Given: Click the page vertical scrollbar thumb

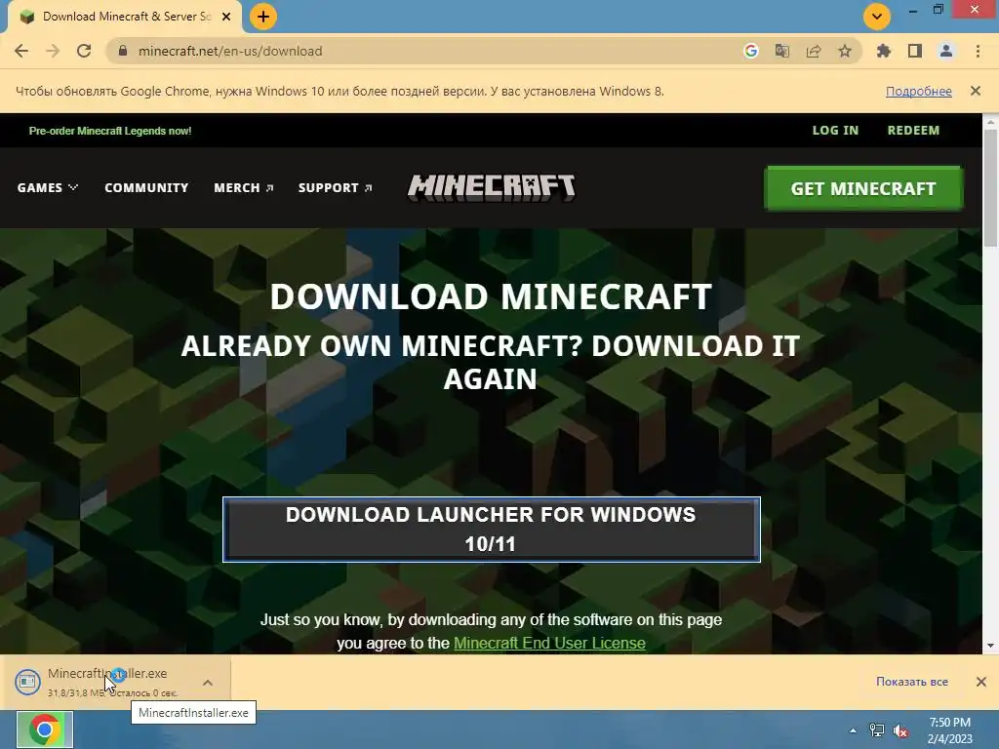Looking at the screenshot, I should (991, 188).
